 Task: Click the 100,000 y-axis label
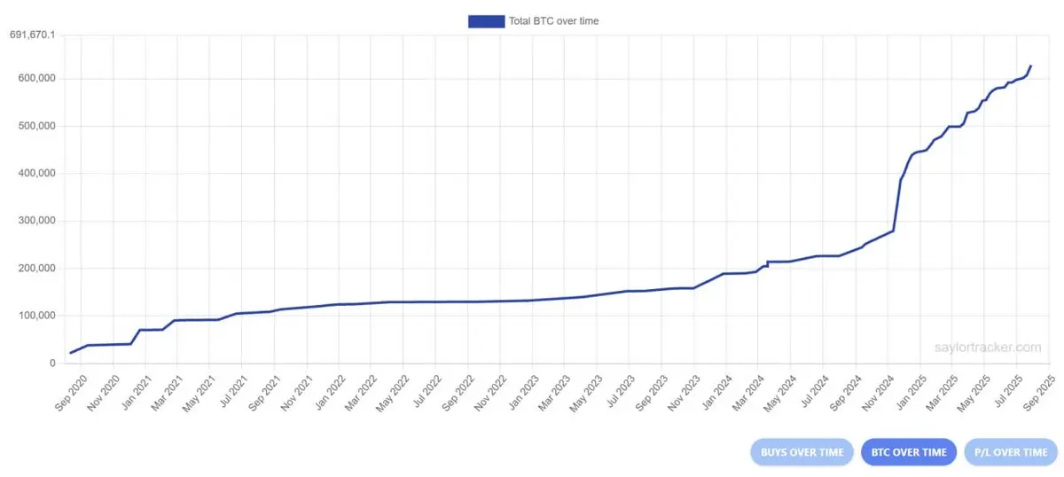click(36, 316)
